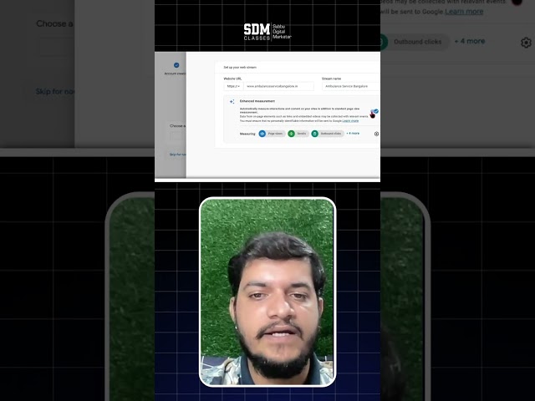Open small 'Learn more' link in Enhanced measurement text

[x=350, y=120]
